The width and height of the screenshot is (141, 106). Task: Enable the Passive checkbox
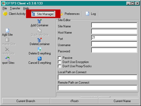[x=59, y=58]
